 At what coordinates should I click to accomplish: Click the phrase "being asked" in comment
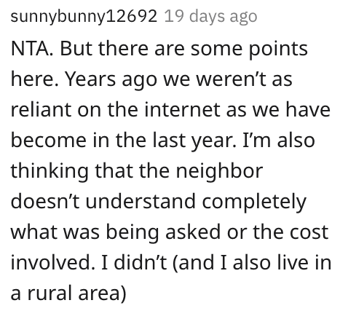[x=164, y=233]
